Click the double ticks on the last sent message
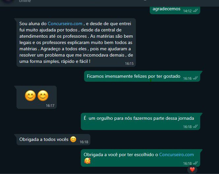This screenshot has width=219, height=174. coord(195,163)
